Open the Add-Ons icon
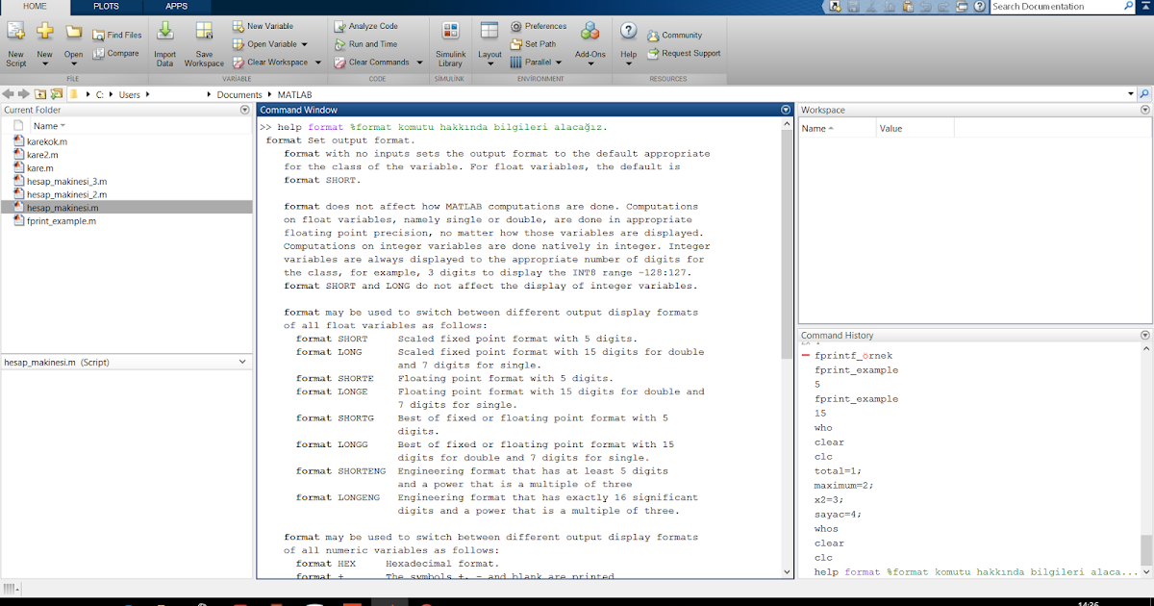 coord(590,37)
